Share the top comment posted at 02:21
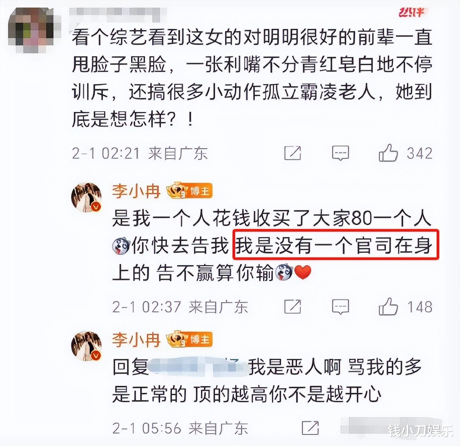This screenshot has height=446, width=460. pos(293,153)
